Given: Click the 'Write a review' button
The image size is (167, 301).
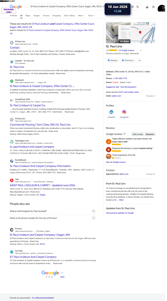Looking at the screenshot, I should pyautogui.click(x=138, y=134).
